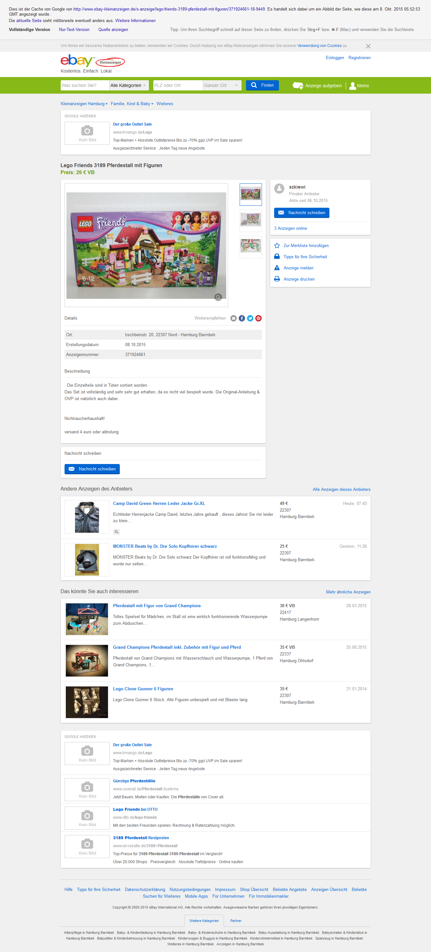Image resolution: width=431 pixels, height=952 pixels.
Task: Click Nachricht schreiben in seller panel
Action: coord(302,213)
